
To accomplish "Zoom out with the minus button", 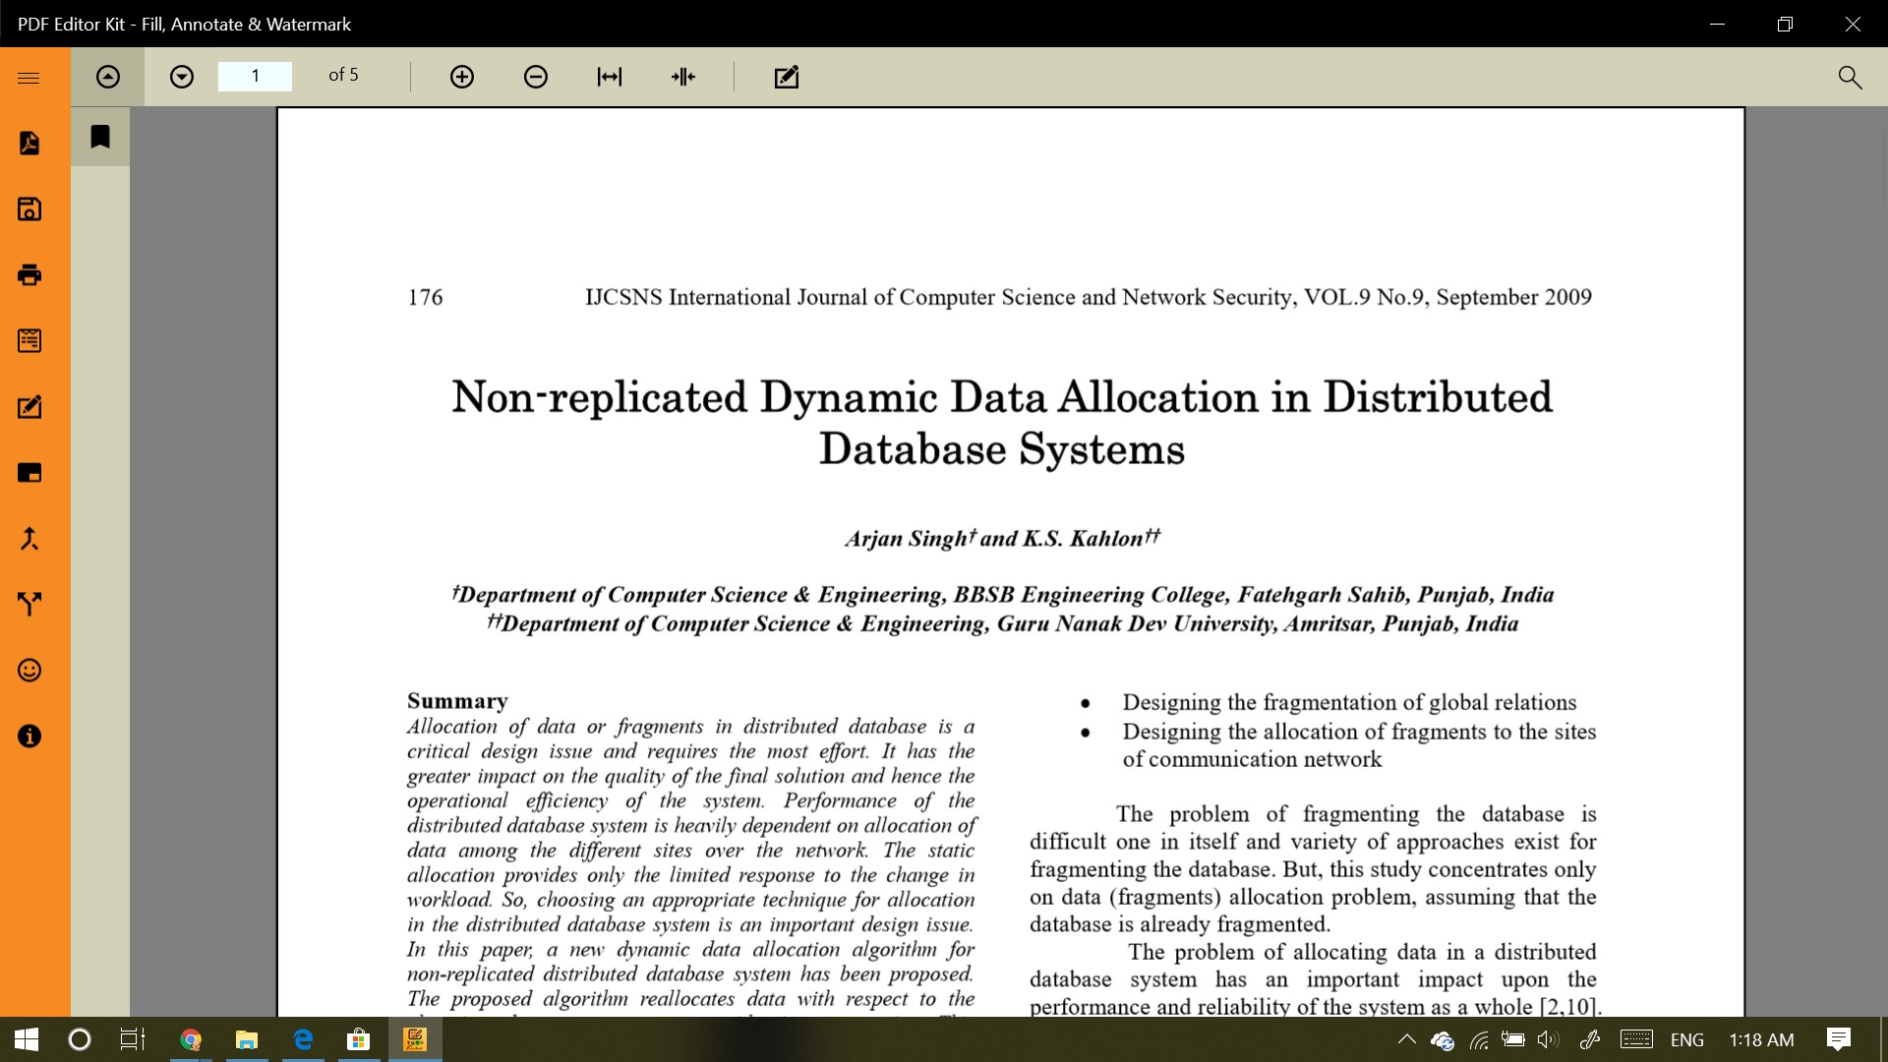I will [536, 77].
